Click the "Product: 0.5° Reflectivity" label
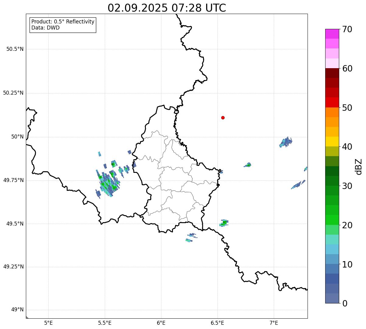 coord(63,22)
